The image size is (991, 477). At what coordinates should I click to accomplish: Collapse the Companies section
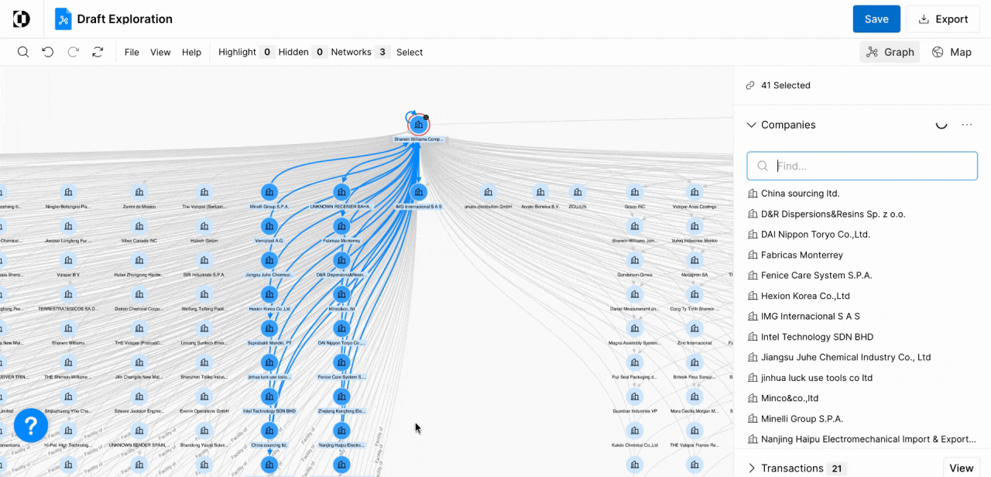[751, 125]
